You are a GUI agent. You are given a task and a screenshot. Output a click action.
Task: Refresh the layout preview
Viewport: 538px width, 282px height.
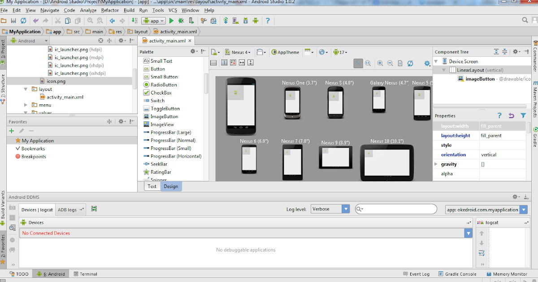410,62
